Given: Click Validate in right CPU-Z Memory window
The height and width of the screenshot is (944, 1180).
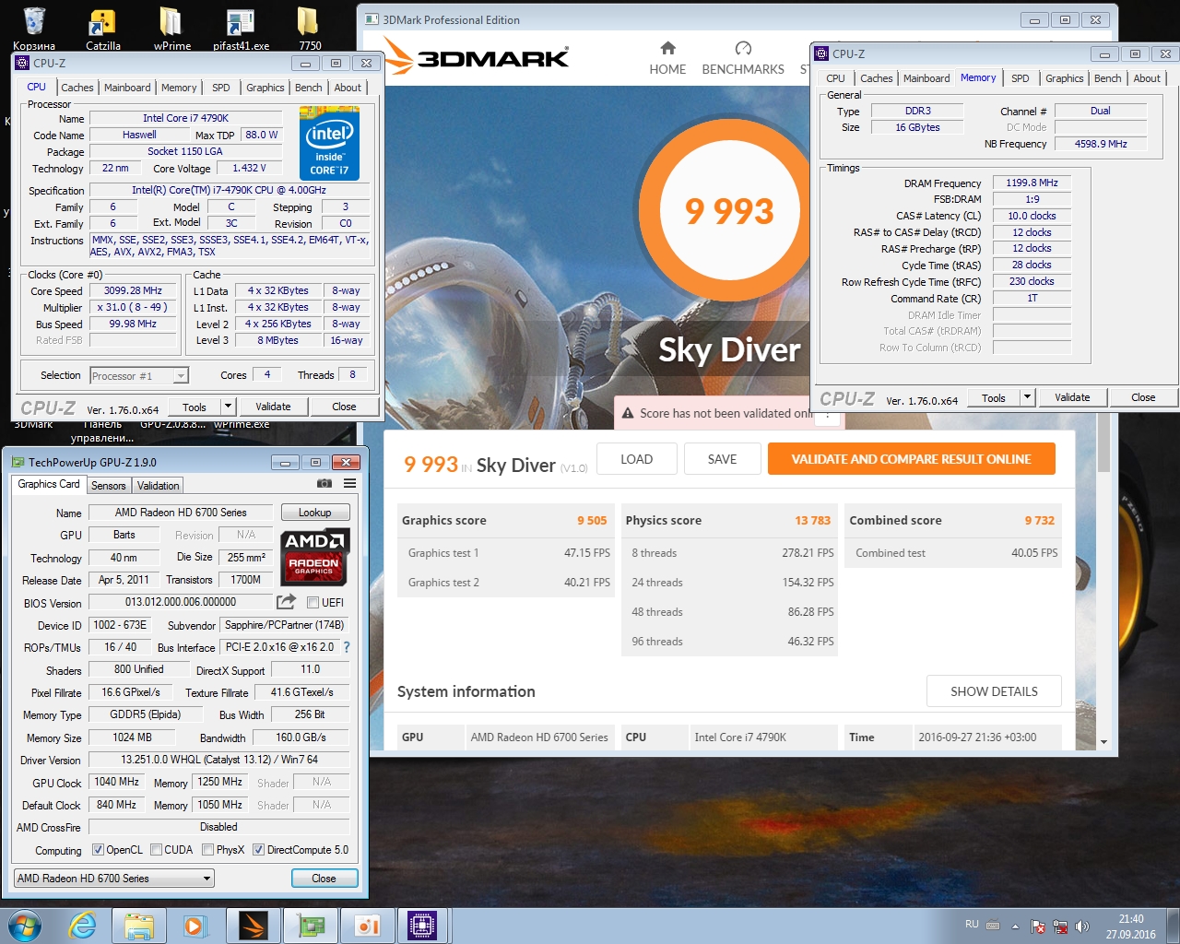Looking at the screenshot, I should click(1072, 398).
